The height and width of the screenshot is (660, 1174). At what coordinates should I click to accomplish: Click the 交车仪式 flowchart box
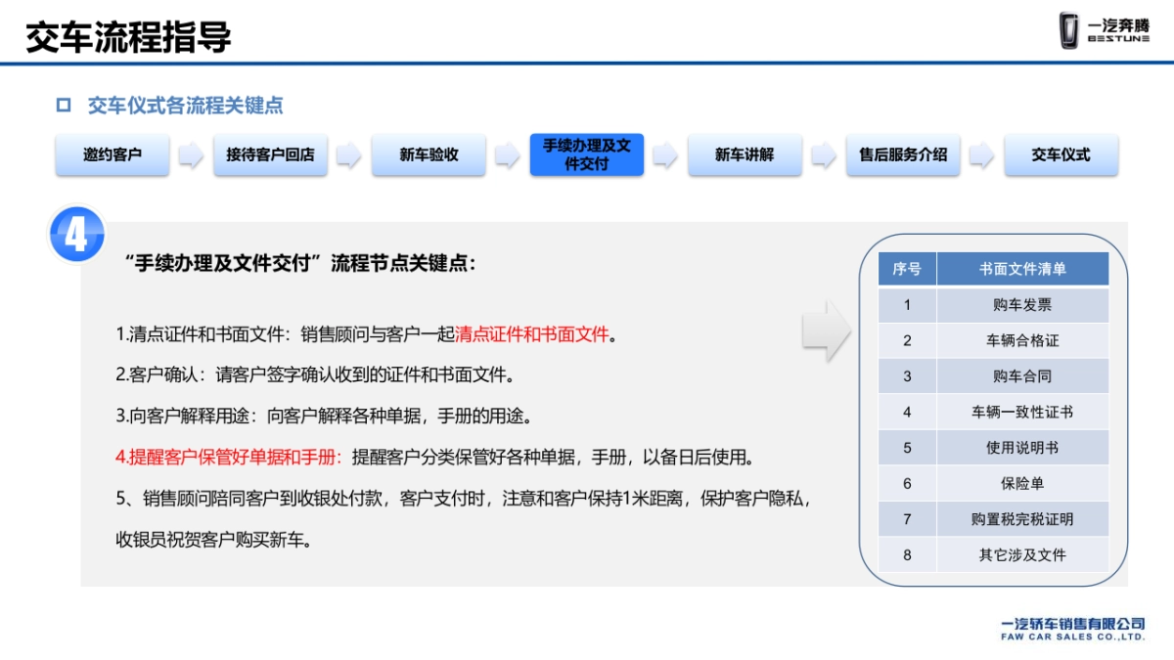[x=1061, y=155]
